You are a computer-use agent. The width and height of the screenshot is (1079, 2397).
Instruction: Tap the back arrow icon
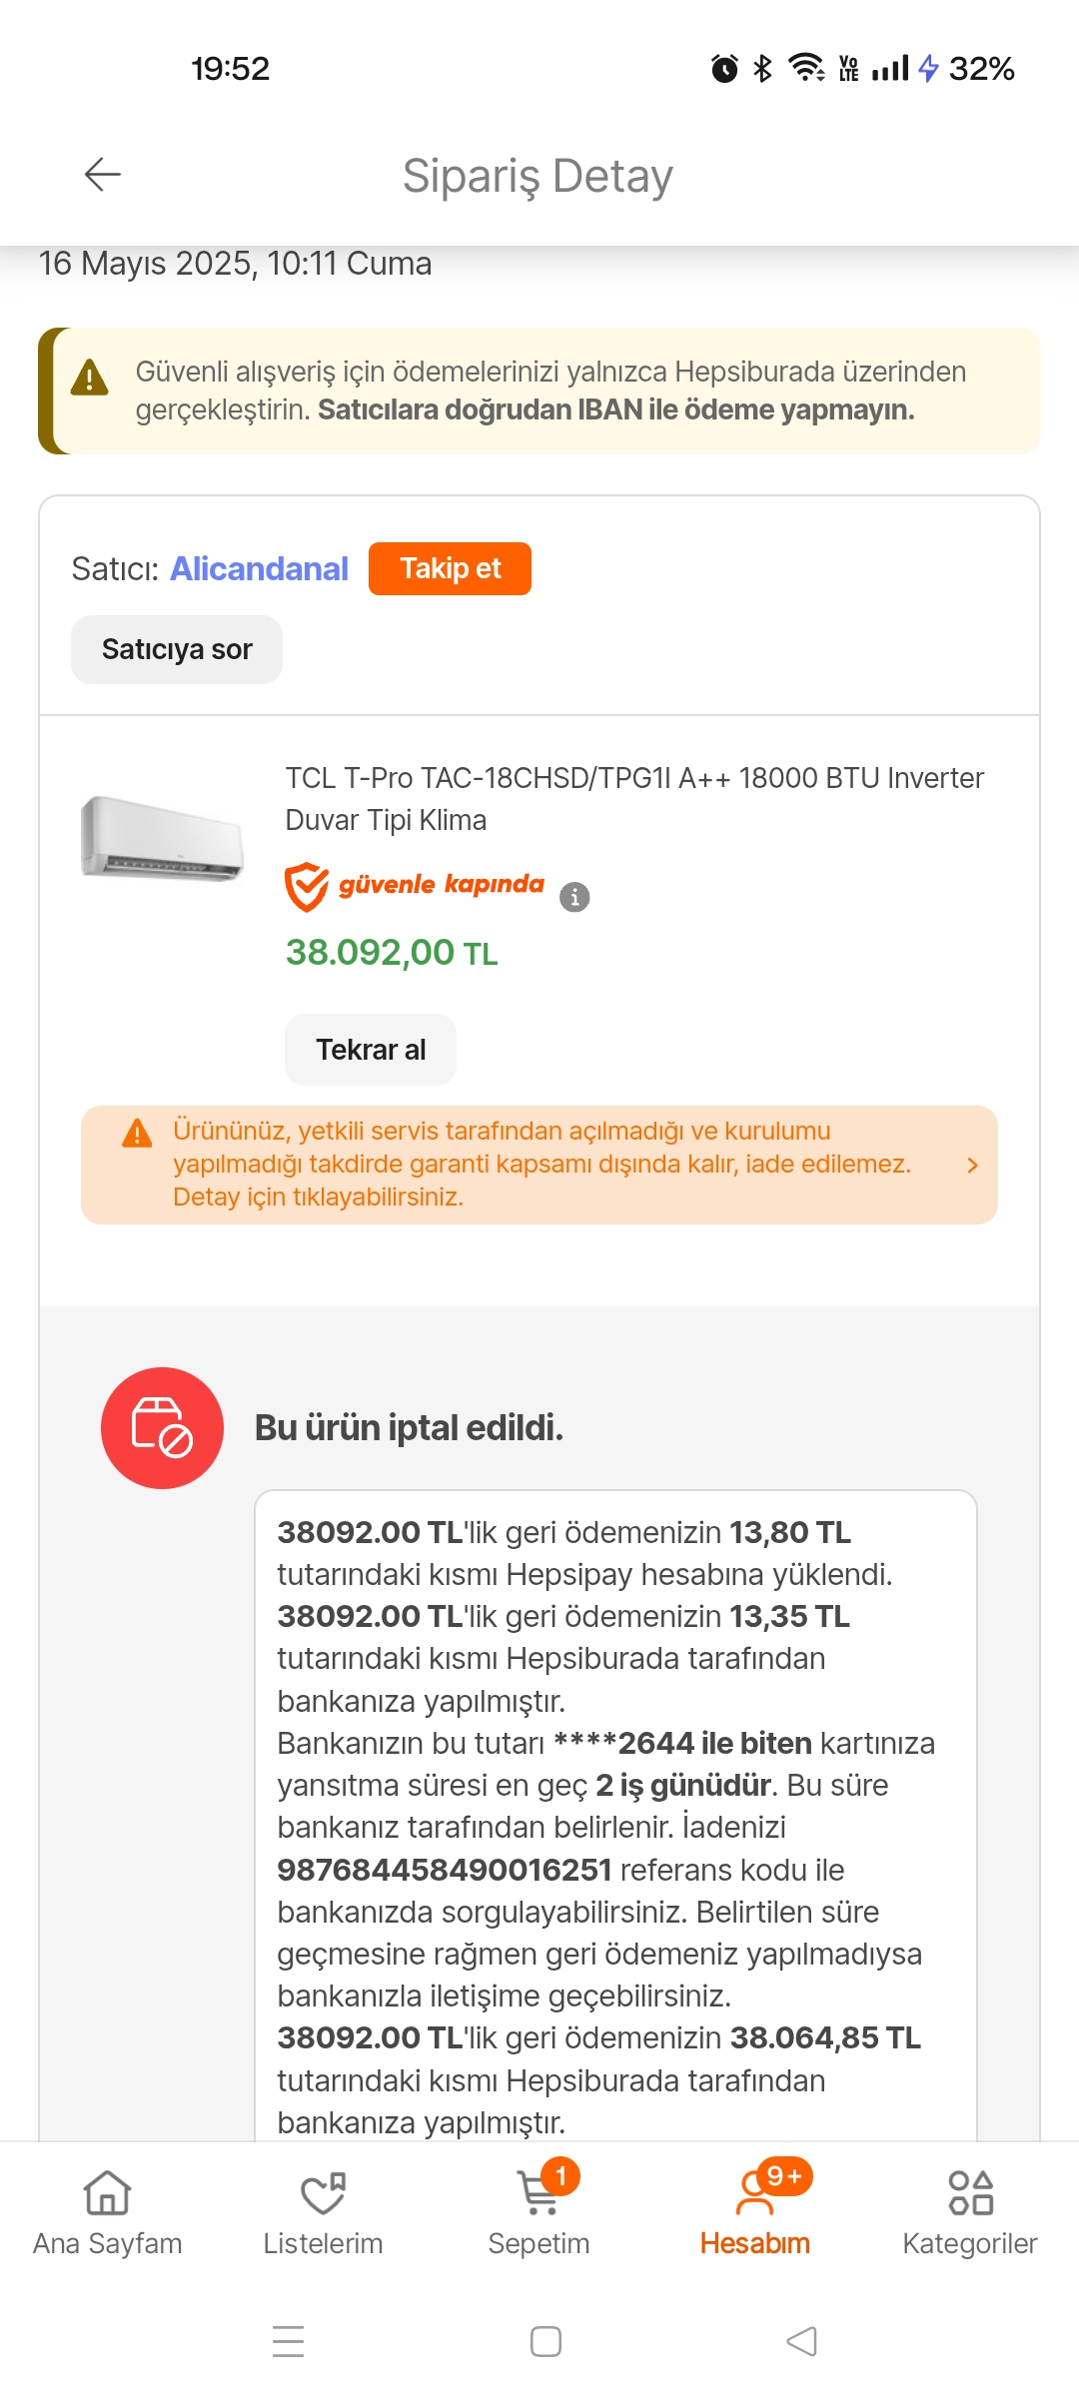coord(102,175)
